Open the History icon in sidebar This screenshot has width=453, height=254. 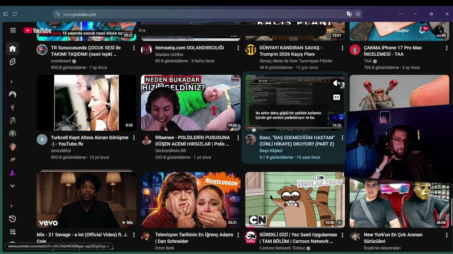coord(12,219)
